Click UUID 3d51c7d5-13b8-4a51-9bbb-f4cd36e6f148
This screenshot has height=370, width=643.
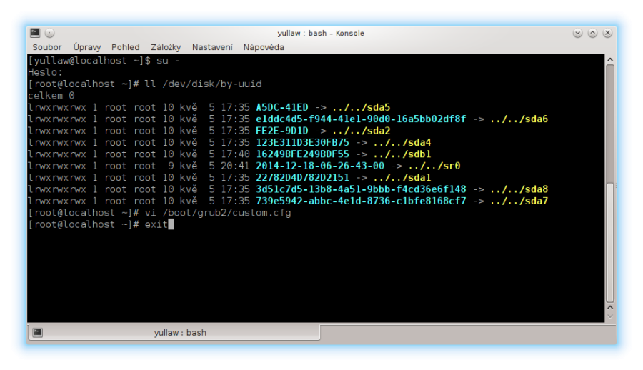pyautogui.click(x=361, y=189)
